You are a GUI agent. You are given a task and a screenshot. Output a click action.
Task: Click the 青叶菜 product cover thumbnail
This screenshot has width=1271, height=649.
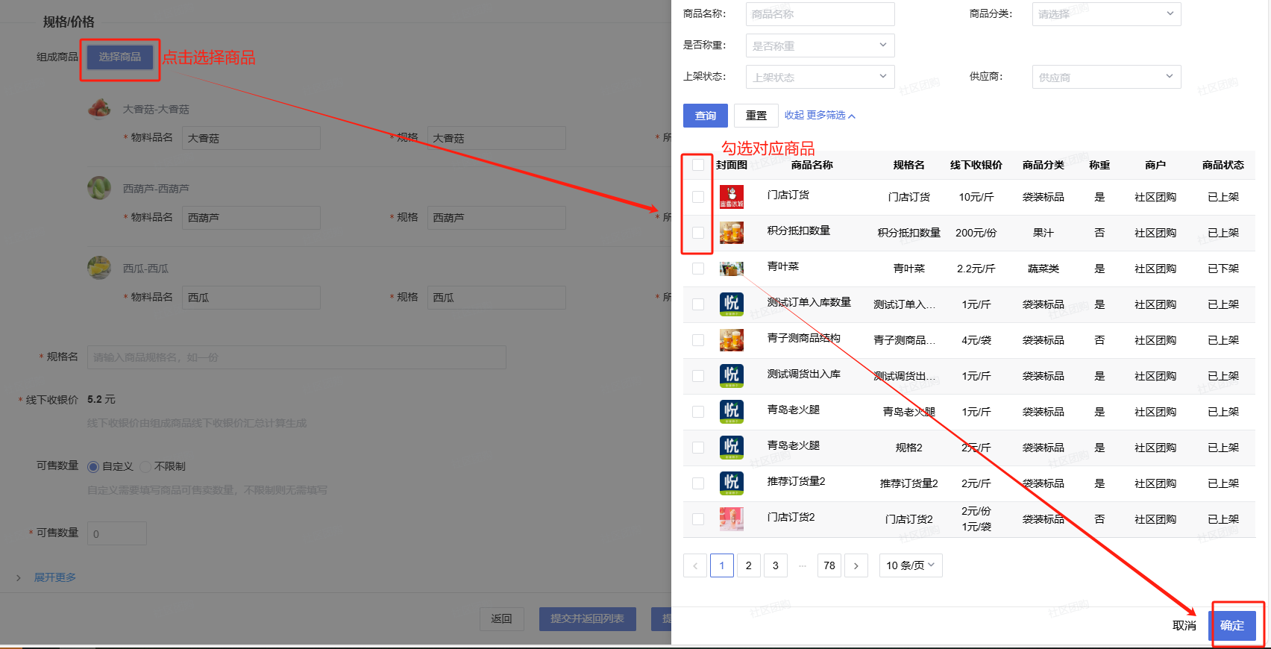tap(731, 269)
